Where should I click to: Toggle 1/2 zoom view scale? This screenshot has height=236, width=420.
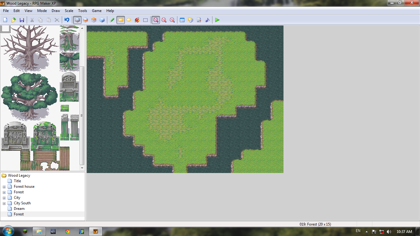coord(164,20)
